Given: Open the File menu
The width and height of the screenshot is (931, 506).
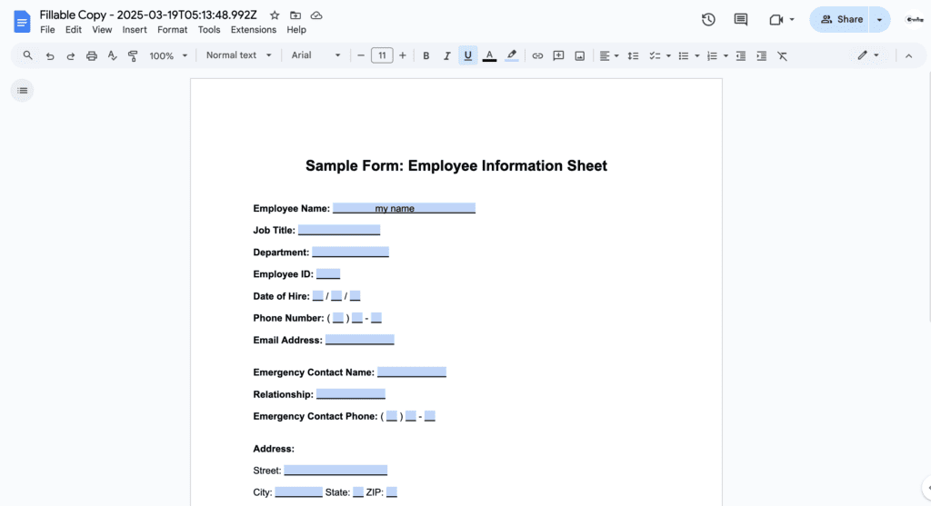Looking at the screenshot, I should coord(47,30).
